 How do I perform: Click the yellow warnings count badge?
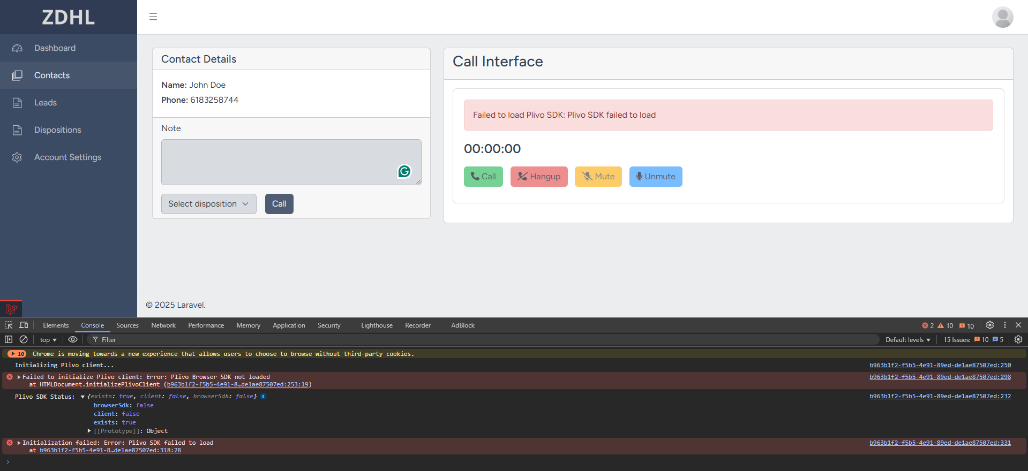coord(945,325)
